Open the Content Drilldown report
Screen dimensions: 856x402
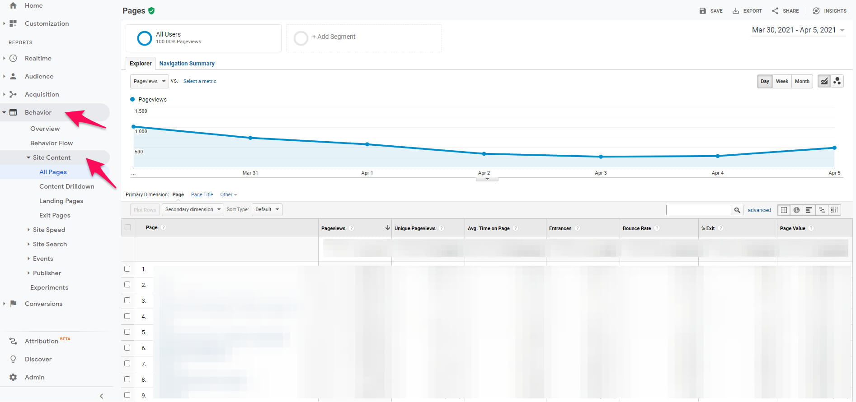pos(67,186)
